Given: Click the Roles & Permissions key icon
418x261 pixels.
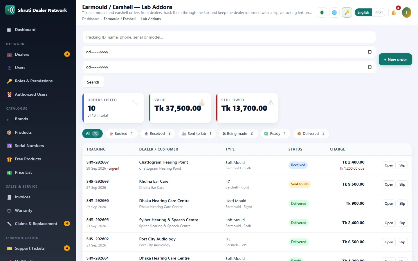Looking at the screenshot, I should click(x=9, y=81).
